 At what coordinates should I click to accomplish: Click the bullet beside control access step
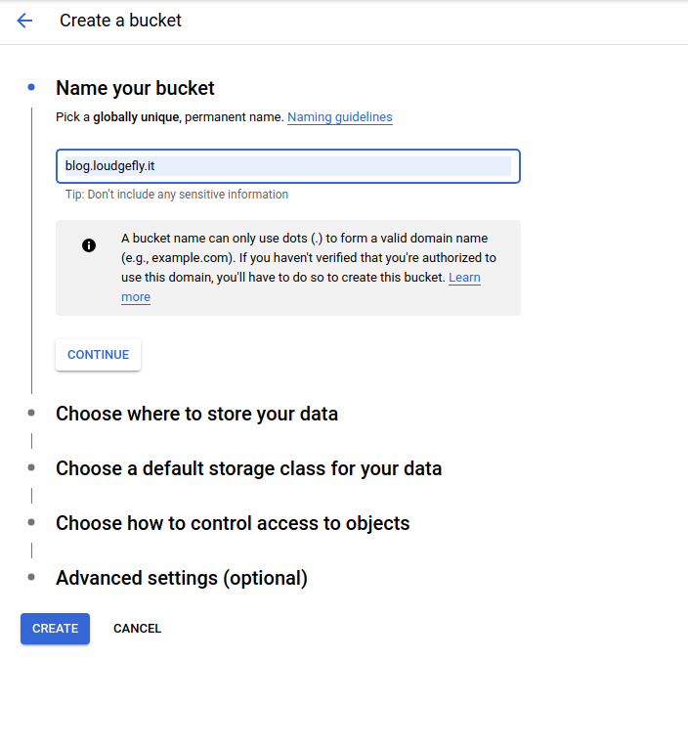coord(31,522)
